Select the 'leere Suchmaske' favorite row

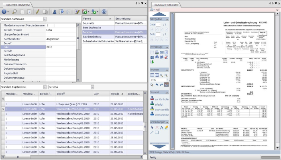click(114, 28)
